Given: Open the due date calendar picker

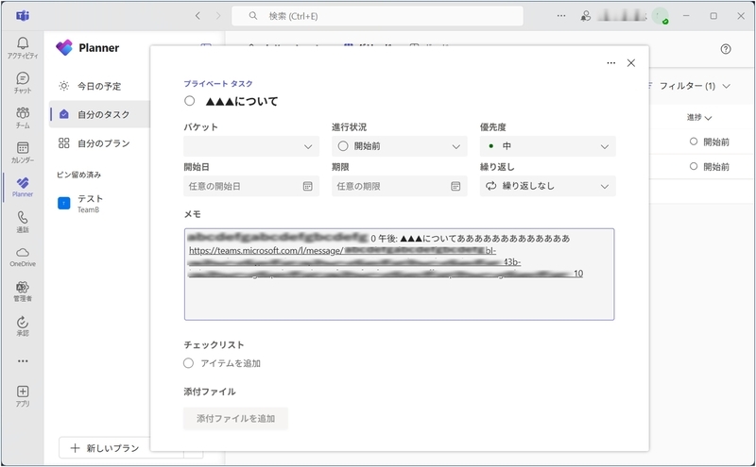Looking at the screenshot, I should 455,186.
